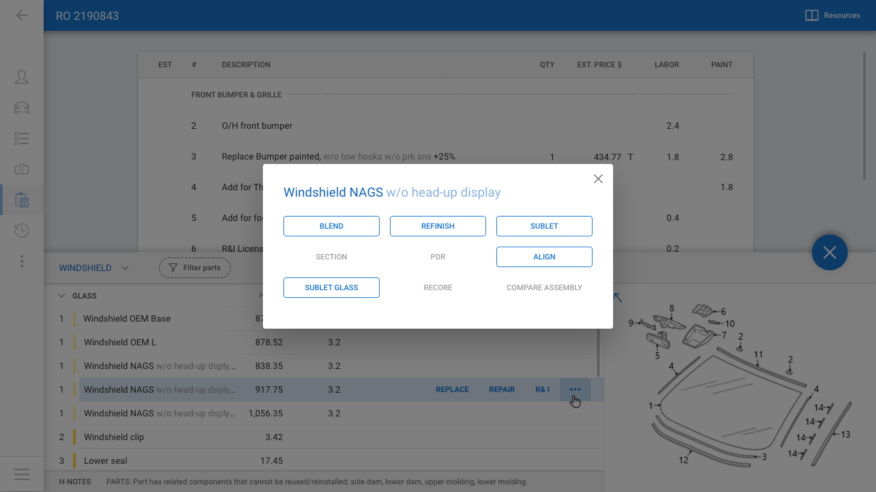
Task: Close the Windshield NAGS dialog
Action: coord(598,179)
